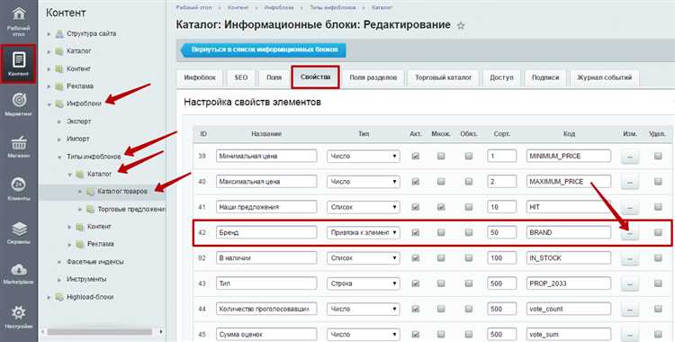Collapse Типы инфоблоков tree node

coord(59,157)
